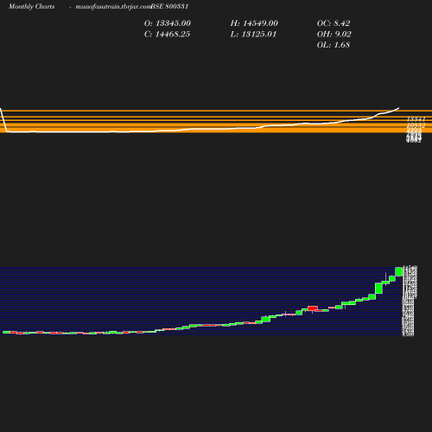Select the BSE stock code label
Image resolution: width=432 pixels, height=432 pixels.
point(169,6)
